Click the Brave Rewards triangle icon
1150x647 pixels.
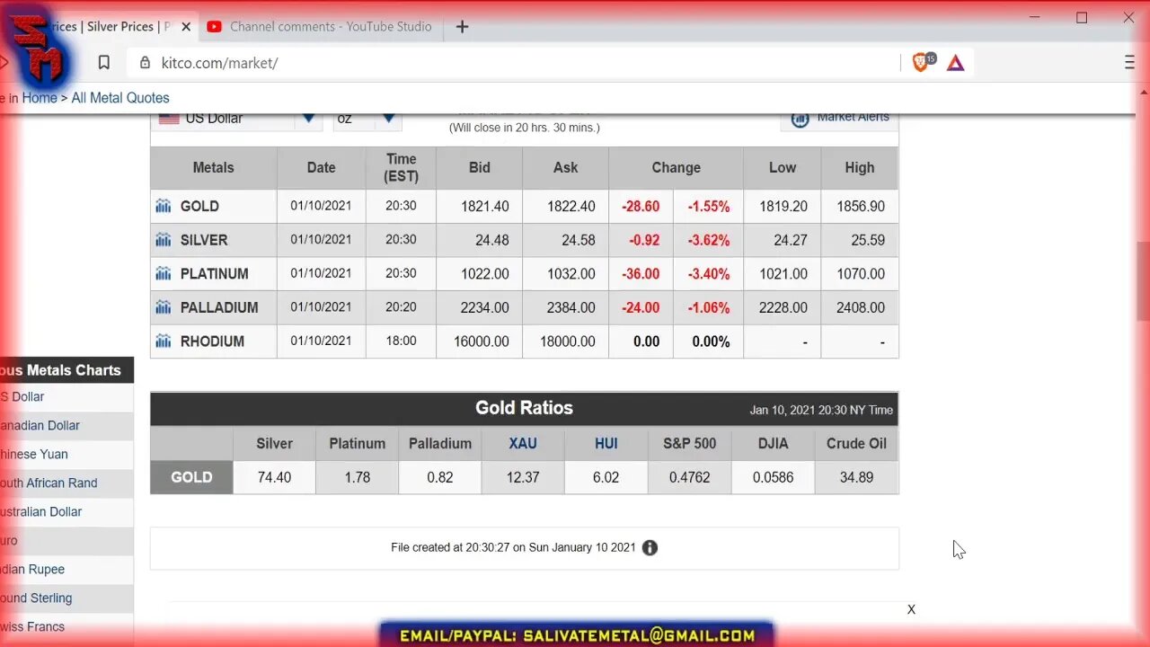pyautogui.click(x=956, y=63)
